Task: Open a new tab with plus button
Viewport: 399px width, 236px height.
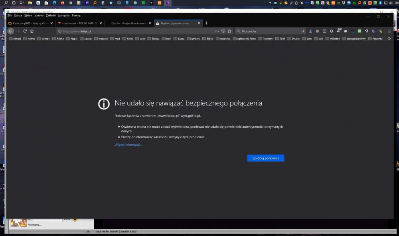Action: pos(206,23)
